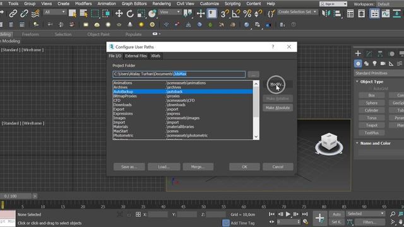Open the Graph Editors menu

click(x=134, y=4)
